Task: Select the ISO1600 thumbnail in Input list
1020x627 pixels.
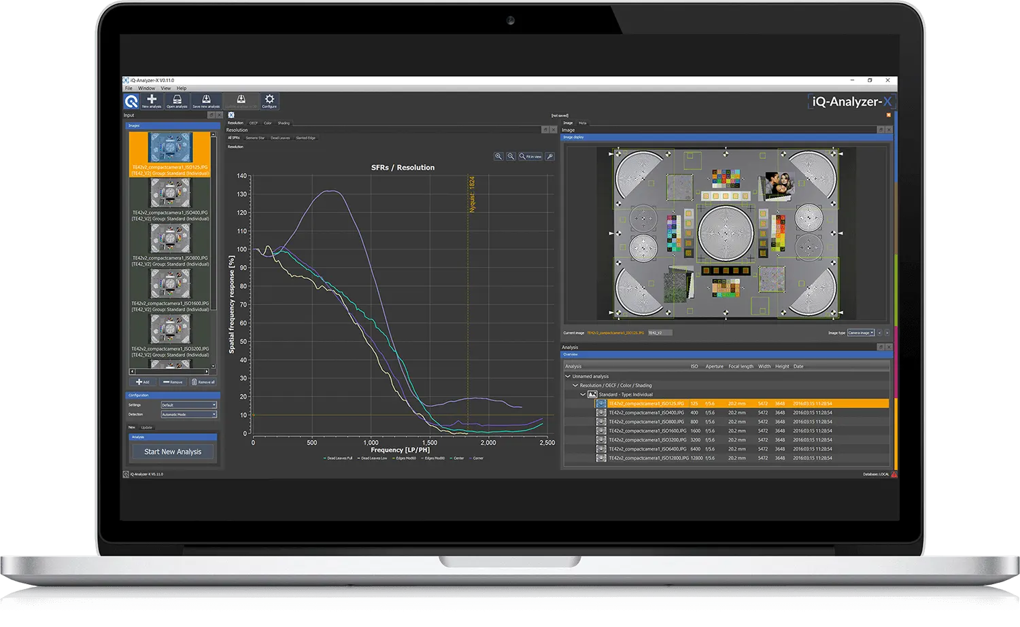Action: pyautogui.click(x=170, y=291)
